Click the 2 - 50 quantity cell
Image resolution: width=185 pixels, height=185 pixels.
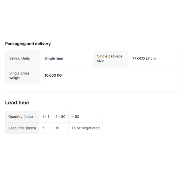point(60,116)
